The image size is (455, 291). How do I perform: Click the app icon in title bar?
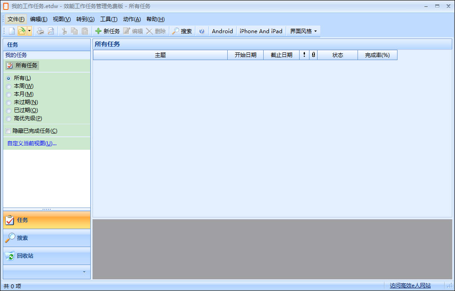tap(5, 6)
